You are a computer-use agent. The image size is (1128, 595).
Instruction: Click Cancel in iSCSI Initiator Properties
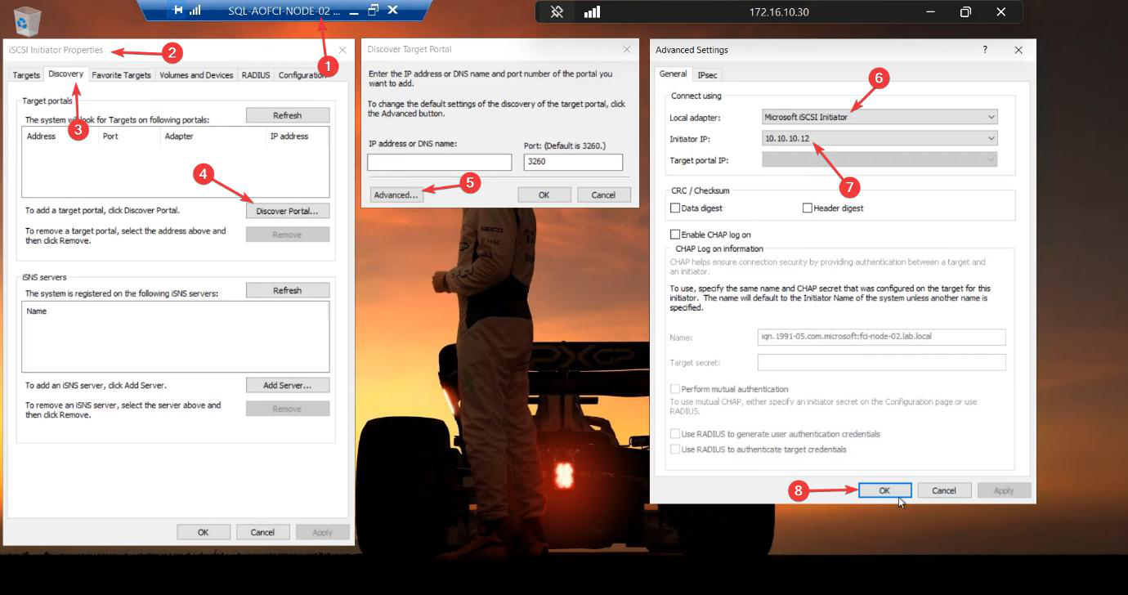click(x=263, y=532)
